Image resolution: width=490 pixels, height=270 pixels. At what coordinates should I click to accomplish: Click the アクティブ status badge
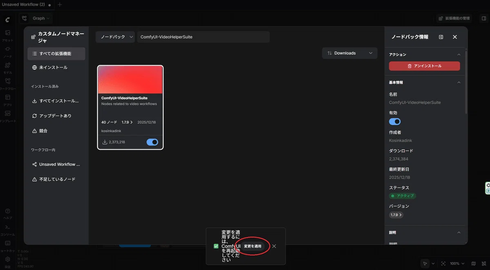click(402, 196)
